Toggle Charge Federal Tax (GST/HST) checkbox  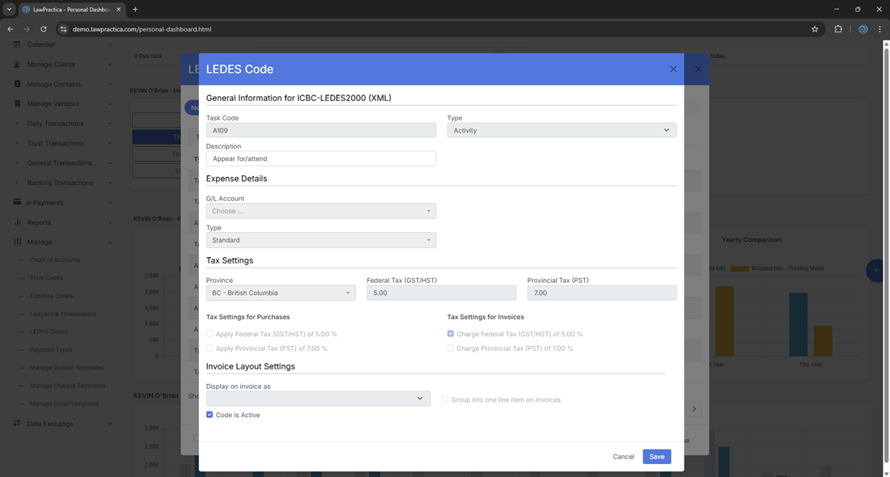tap(451, 334)
